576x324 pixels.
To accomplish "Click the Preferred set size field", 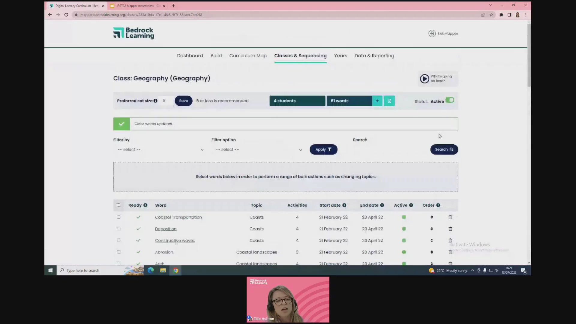I will [167, 101].
